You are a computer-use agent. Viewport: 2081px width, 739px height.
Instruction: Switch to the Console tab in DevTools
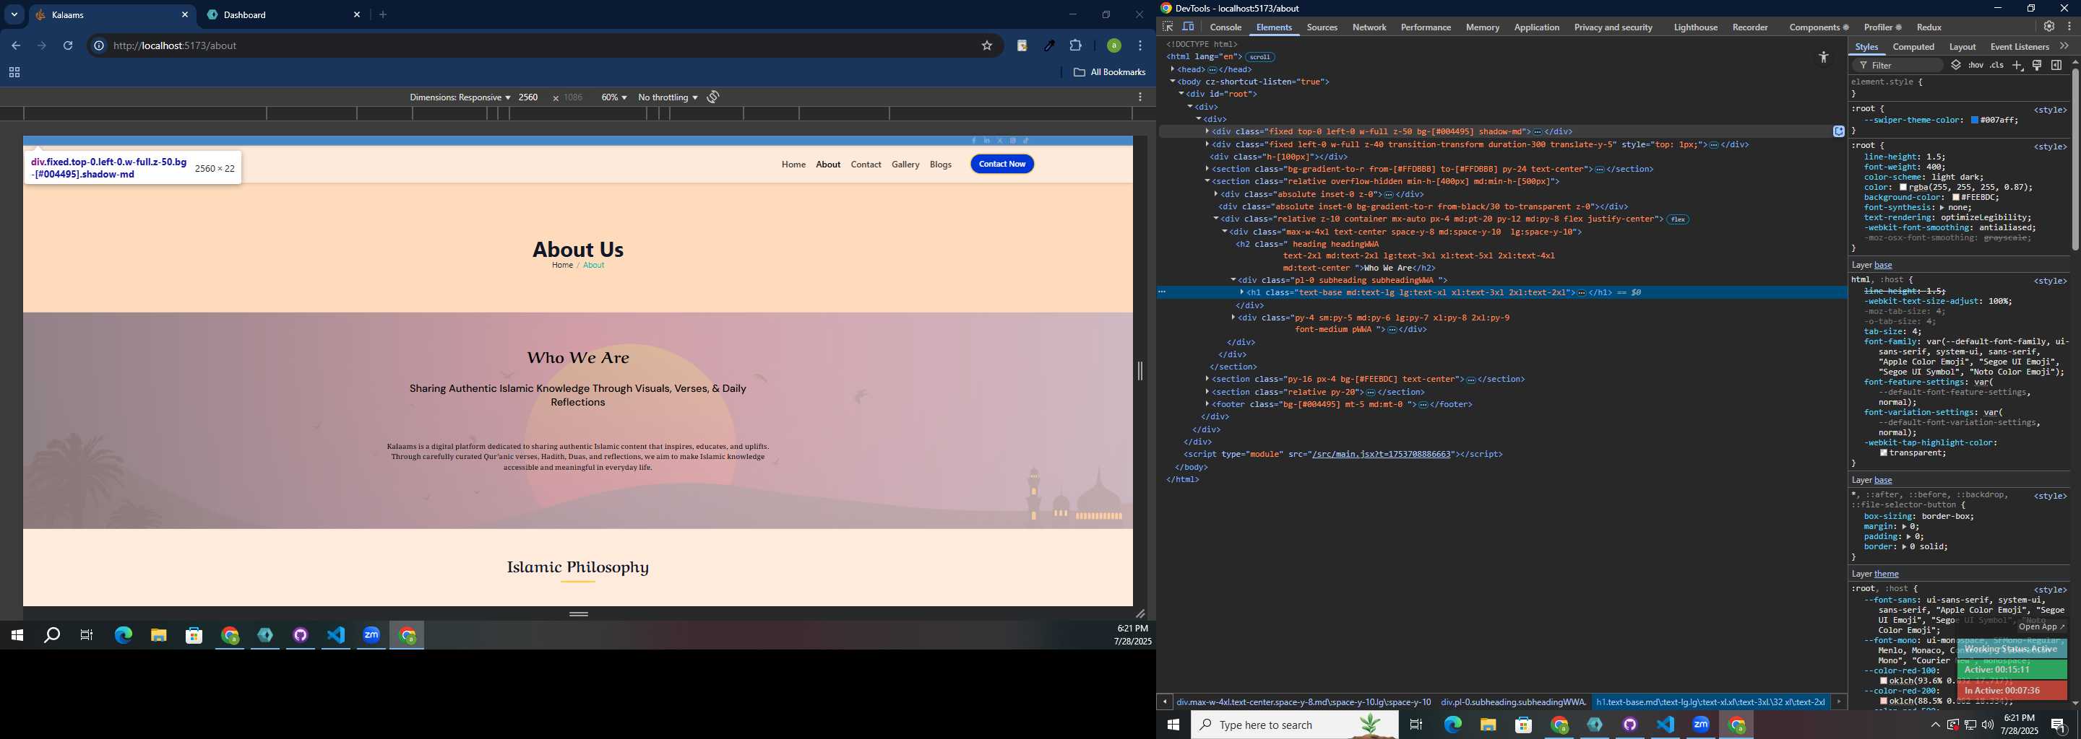tap(1225, 27)
